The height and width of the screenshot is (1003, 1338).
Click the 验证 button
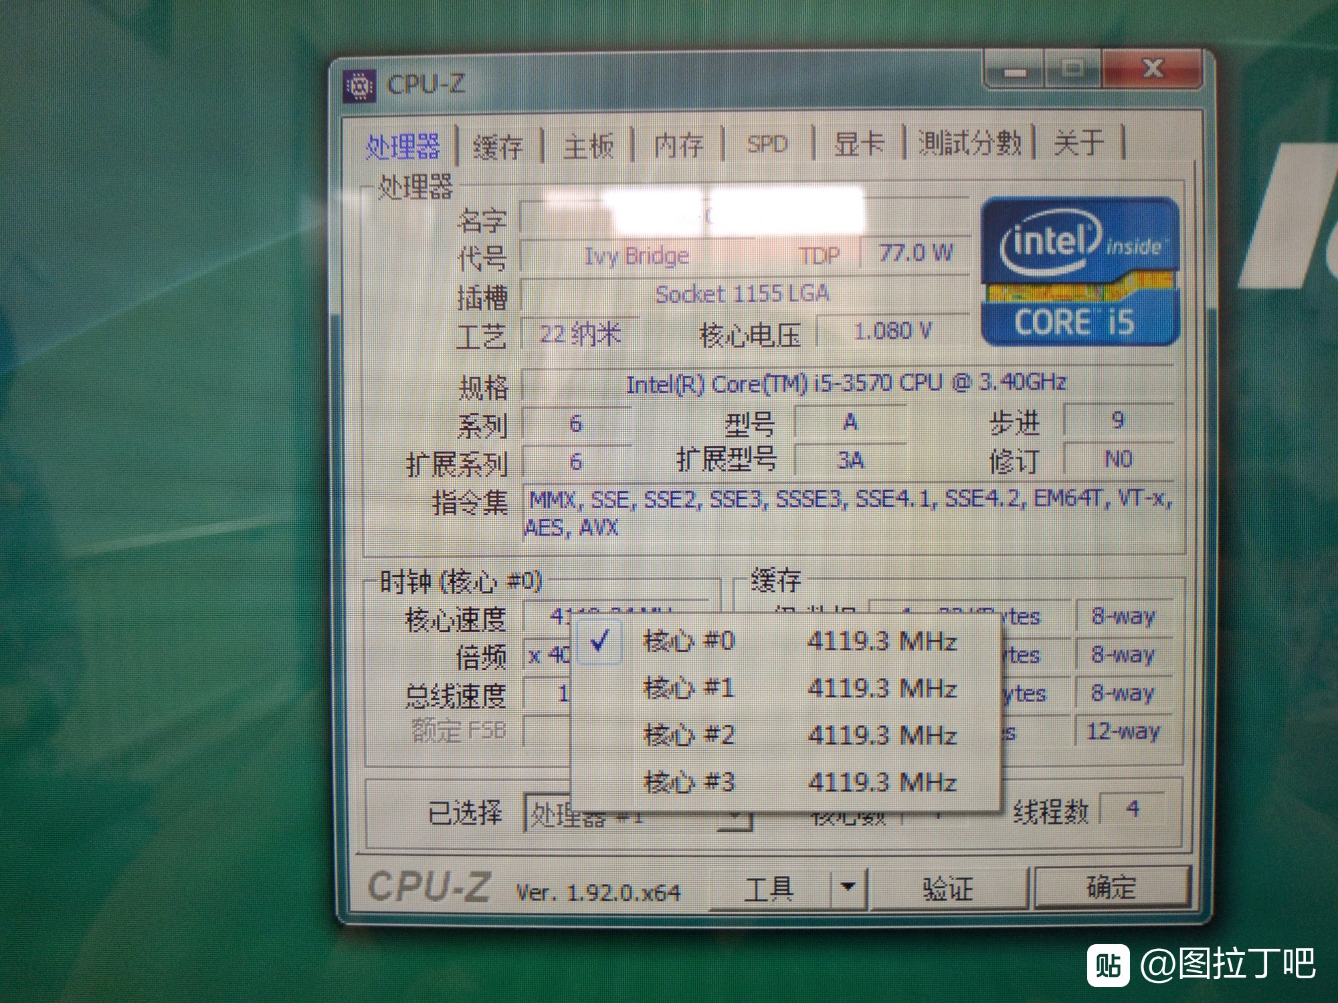pyautogui.click(x=947, y=889)
